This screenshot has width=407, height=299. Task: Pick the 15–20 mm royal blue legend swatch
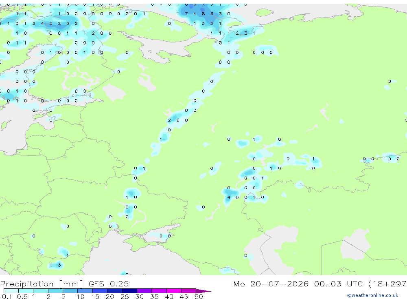pos(100,291)
